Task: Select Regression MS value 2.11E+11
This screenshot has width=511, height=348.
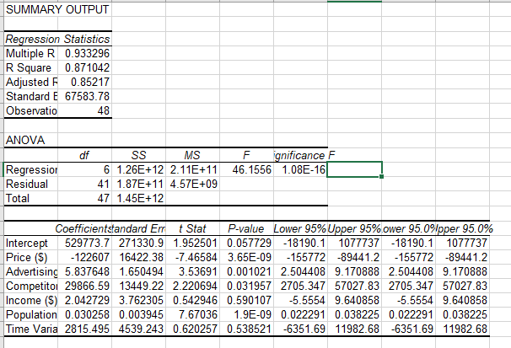Action: [x=192, y=169]
